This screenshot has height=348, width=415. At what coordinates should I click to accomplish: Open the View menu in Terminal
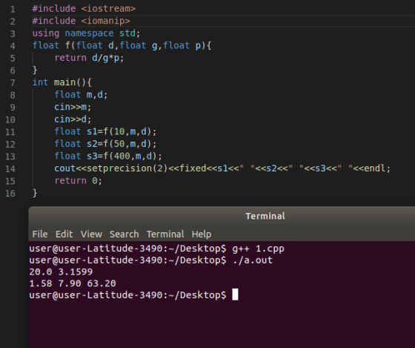tap(91, 234)
